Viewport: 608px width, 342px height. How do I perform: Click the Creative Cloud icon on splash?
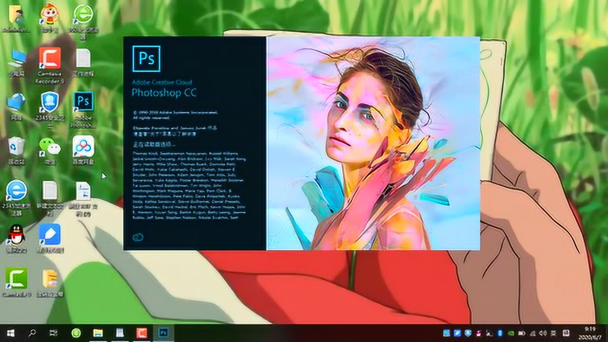tap(139, 237)
